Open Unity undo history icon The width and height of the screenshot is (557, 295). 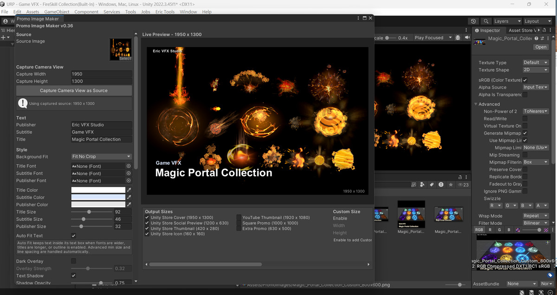tap(473, 21)
